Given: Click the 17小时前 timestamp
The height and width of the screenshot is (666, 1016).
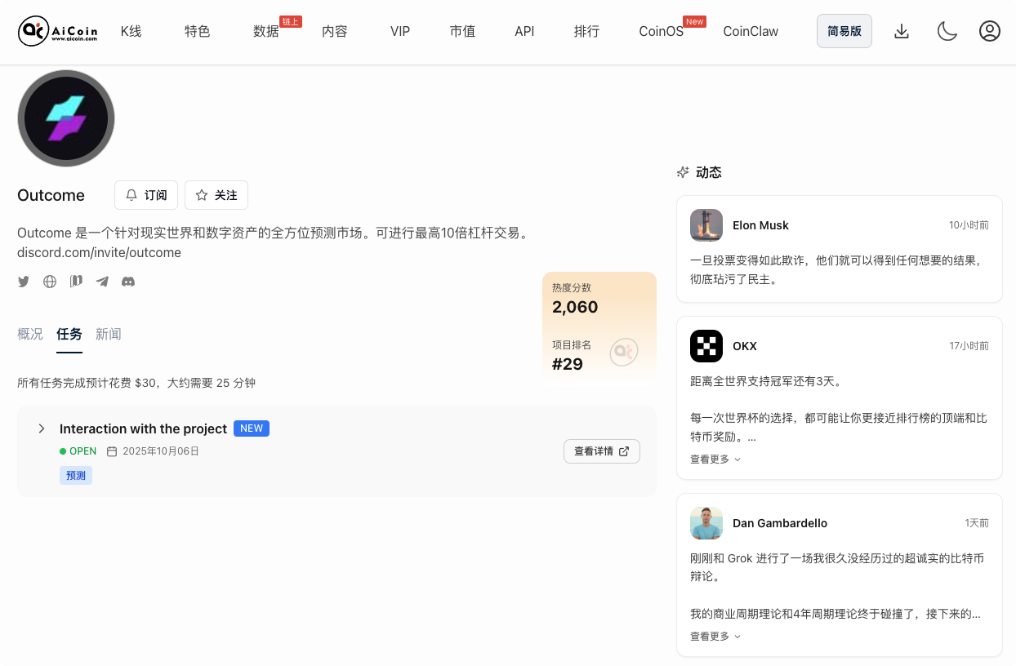Looking at the screenshot, I should [969, 346].
